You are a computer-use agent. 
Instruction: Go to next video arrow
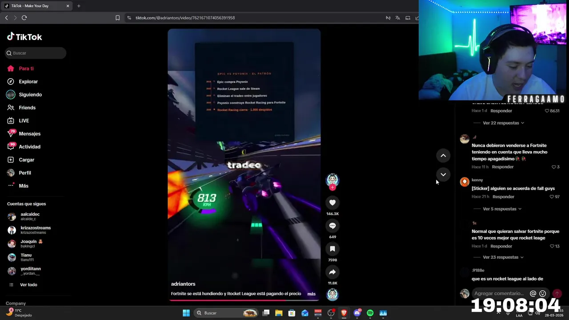click(x=443, y=175)
